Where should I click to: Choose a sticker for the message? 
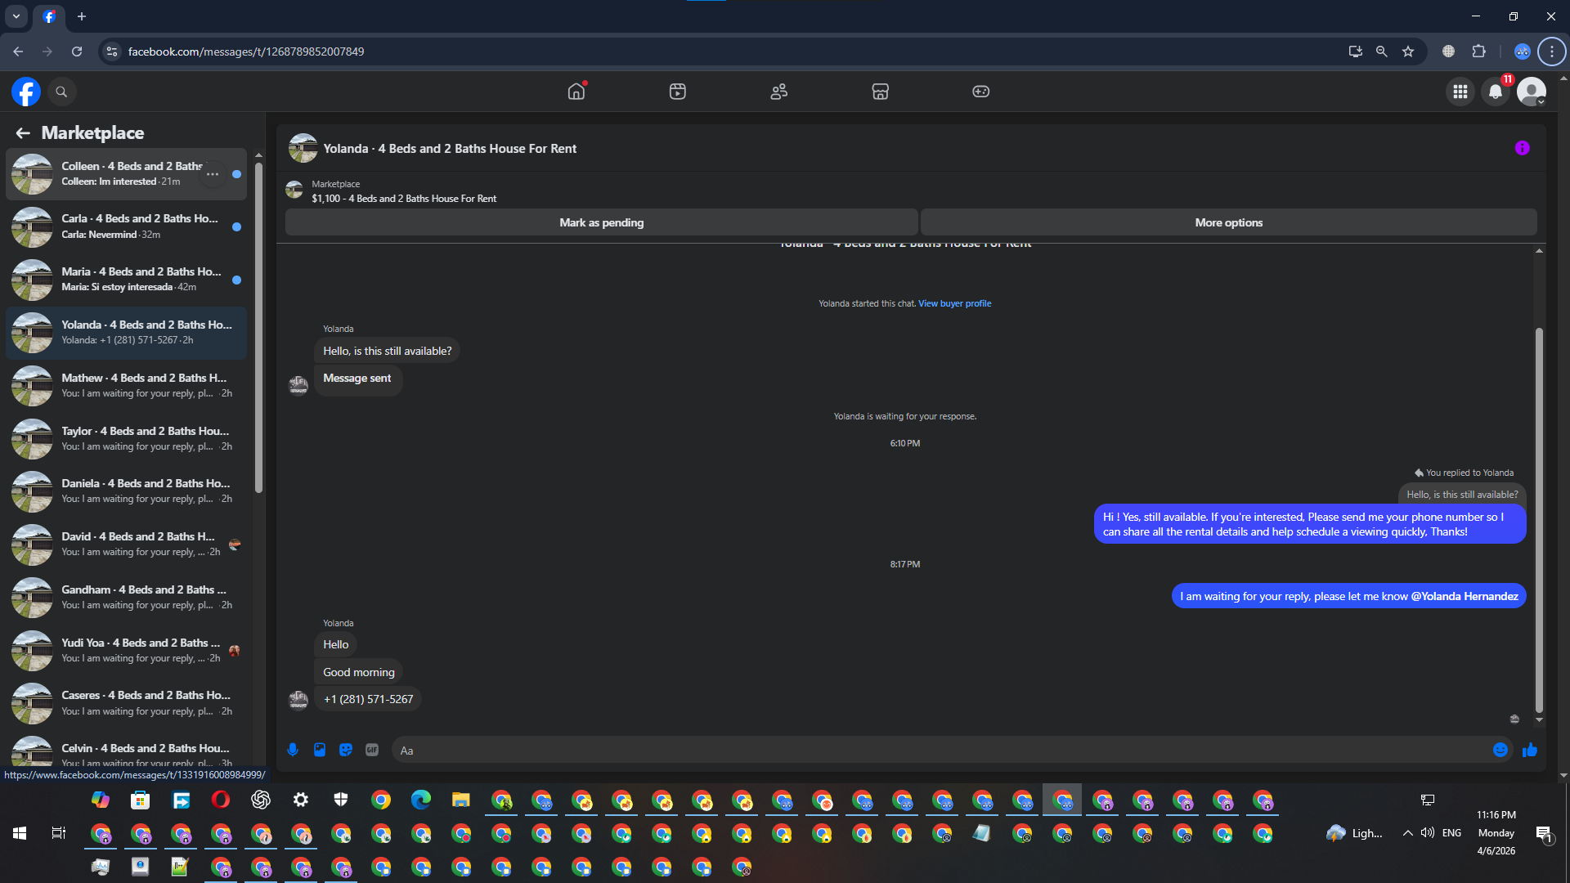[346, 750]
